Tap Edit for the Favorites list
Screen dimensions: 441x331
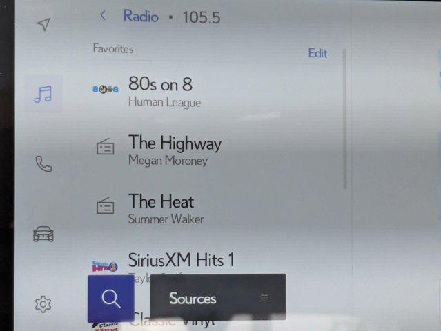coord(318,53)
